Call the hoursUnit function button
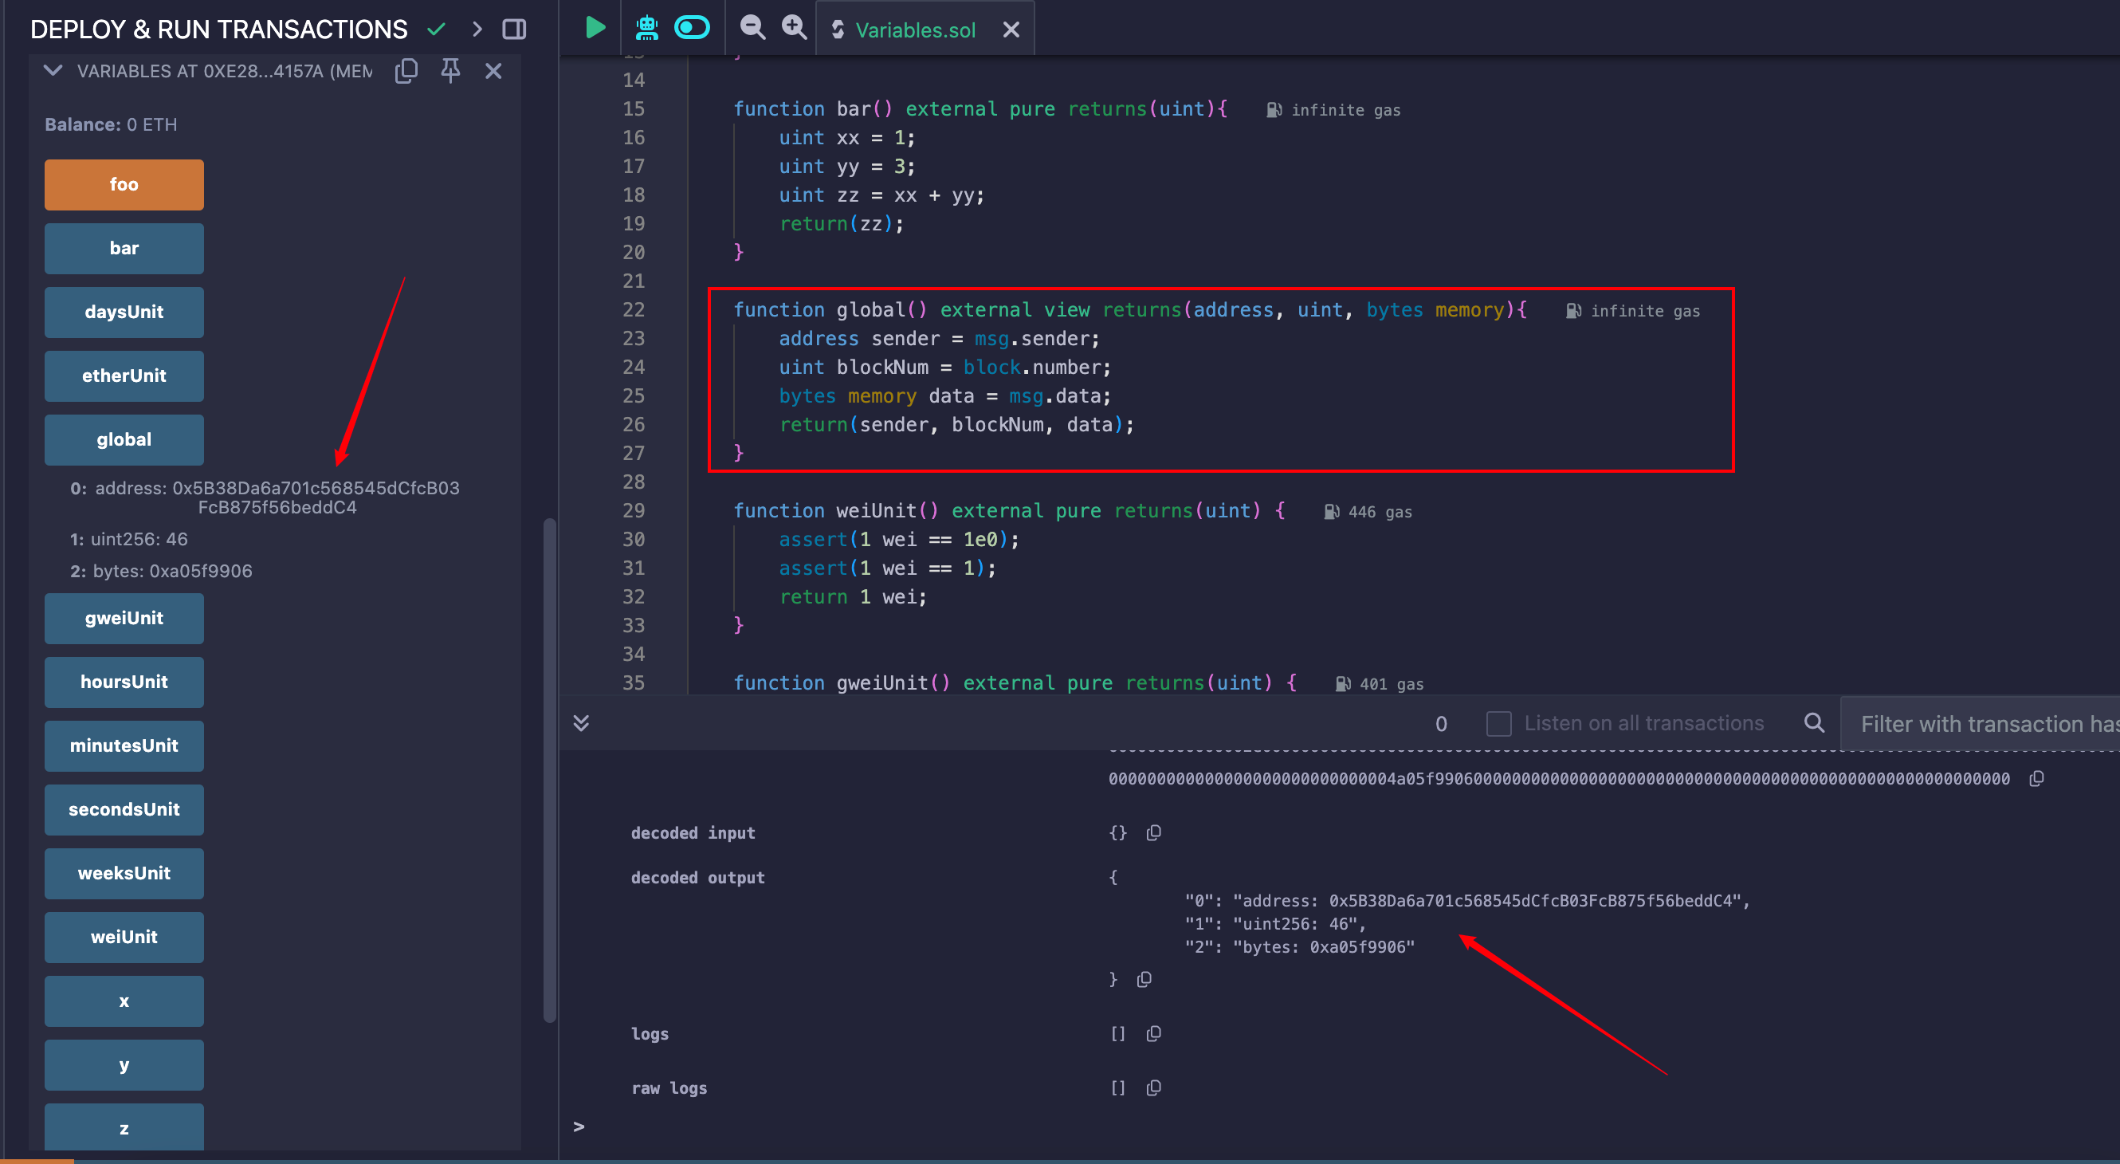Screen dimensions: 2120x1164 (x=124, y=682)
